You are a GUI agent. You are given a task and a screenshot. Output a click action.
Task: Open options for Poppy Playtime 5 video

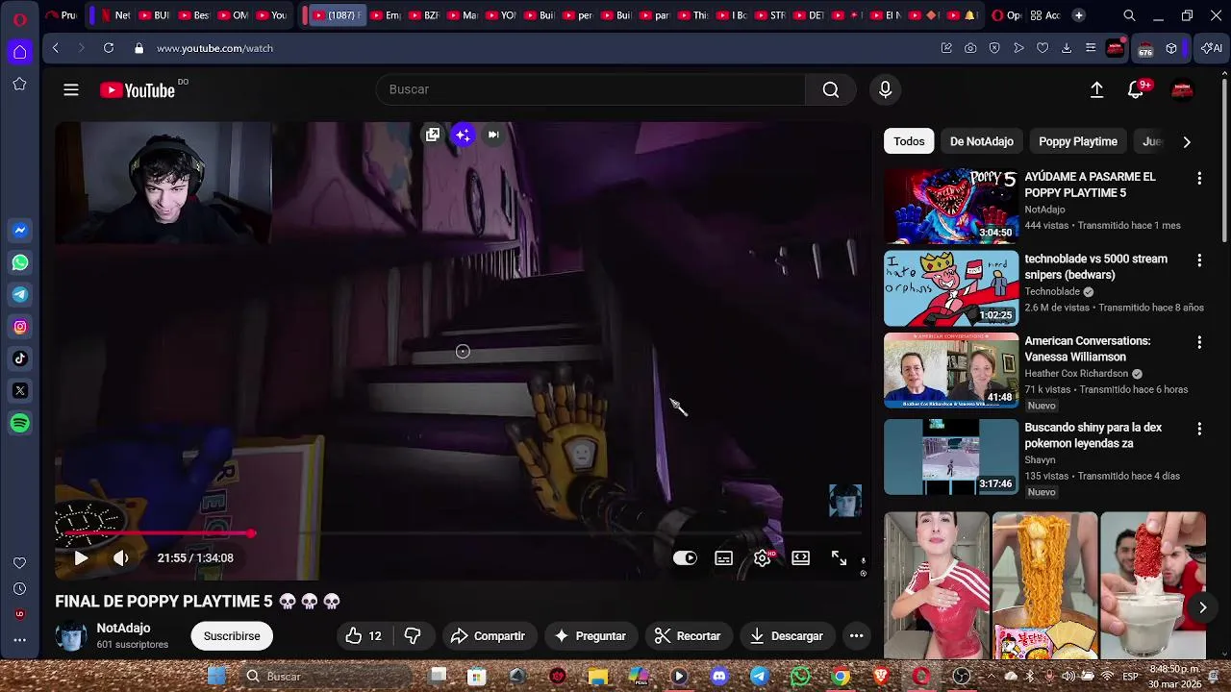coord(1199,178)
